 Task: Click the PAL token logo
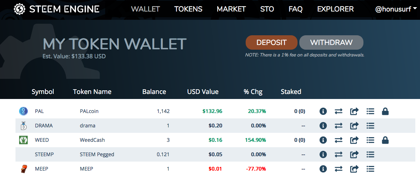tap(23, 111)
